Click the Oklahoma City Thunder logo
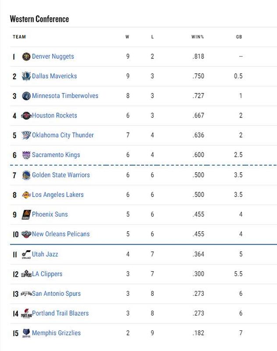 click(26, 135)
